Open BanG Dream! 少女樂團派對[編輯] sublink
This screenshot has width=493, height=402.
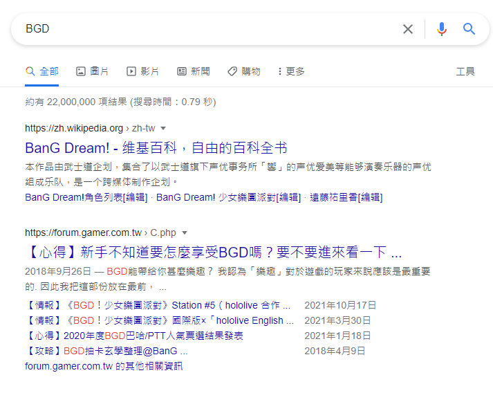point(229,197)
